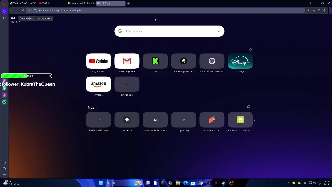
Task: Switch to The best ChatBot tab
Action: (x=23, y=3)
